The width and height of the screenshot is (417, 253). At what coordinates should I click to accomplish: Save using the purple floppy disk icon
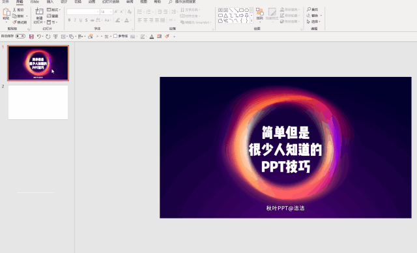(x=31, y=37)
